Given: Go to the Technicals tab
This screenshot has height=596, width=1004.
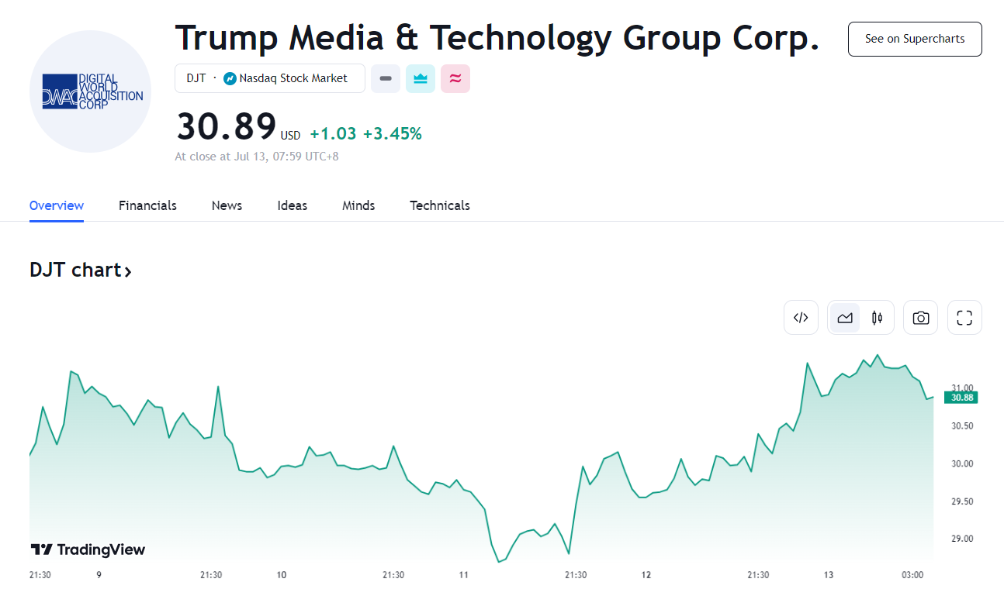Looking at the screenshot, I should tap(440, 205).
